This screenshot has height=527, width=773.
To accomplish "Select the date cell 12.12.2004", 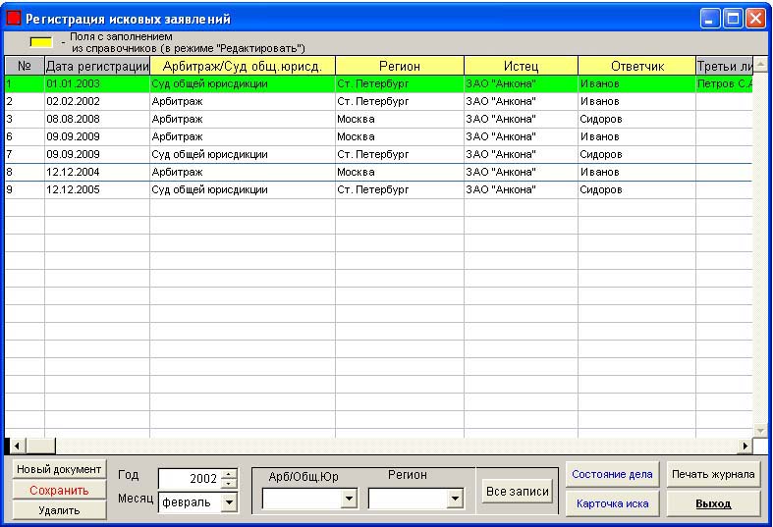I will [97, 172].
